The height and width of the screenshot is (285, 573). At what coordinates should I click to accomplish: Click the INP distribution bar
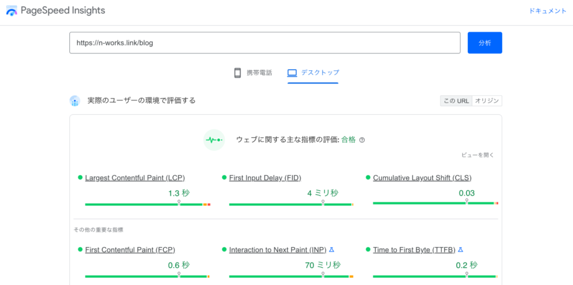tap(291, 277)
